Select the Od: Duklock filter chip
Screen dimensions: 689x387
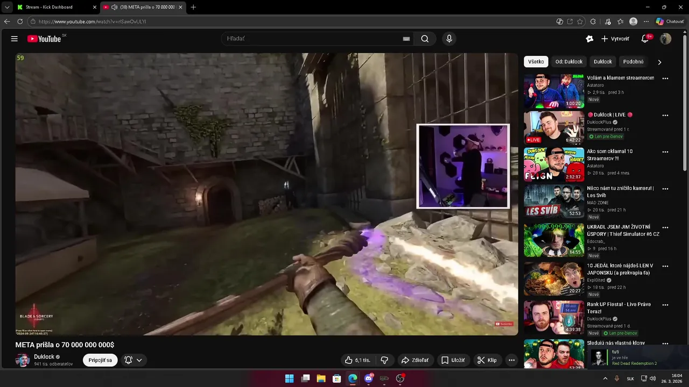click(x=569, y=62)
